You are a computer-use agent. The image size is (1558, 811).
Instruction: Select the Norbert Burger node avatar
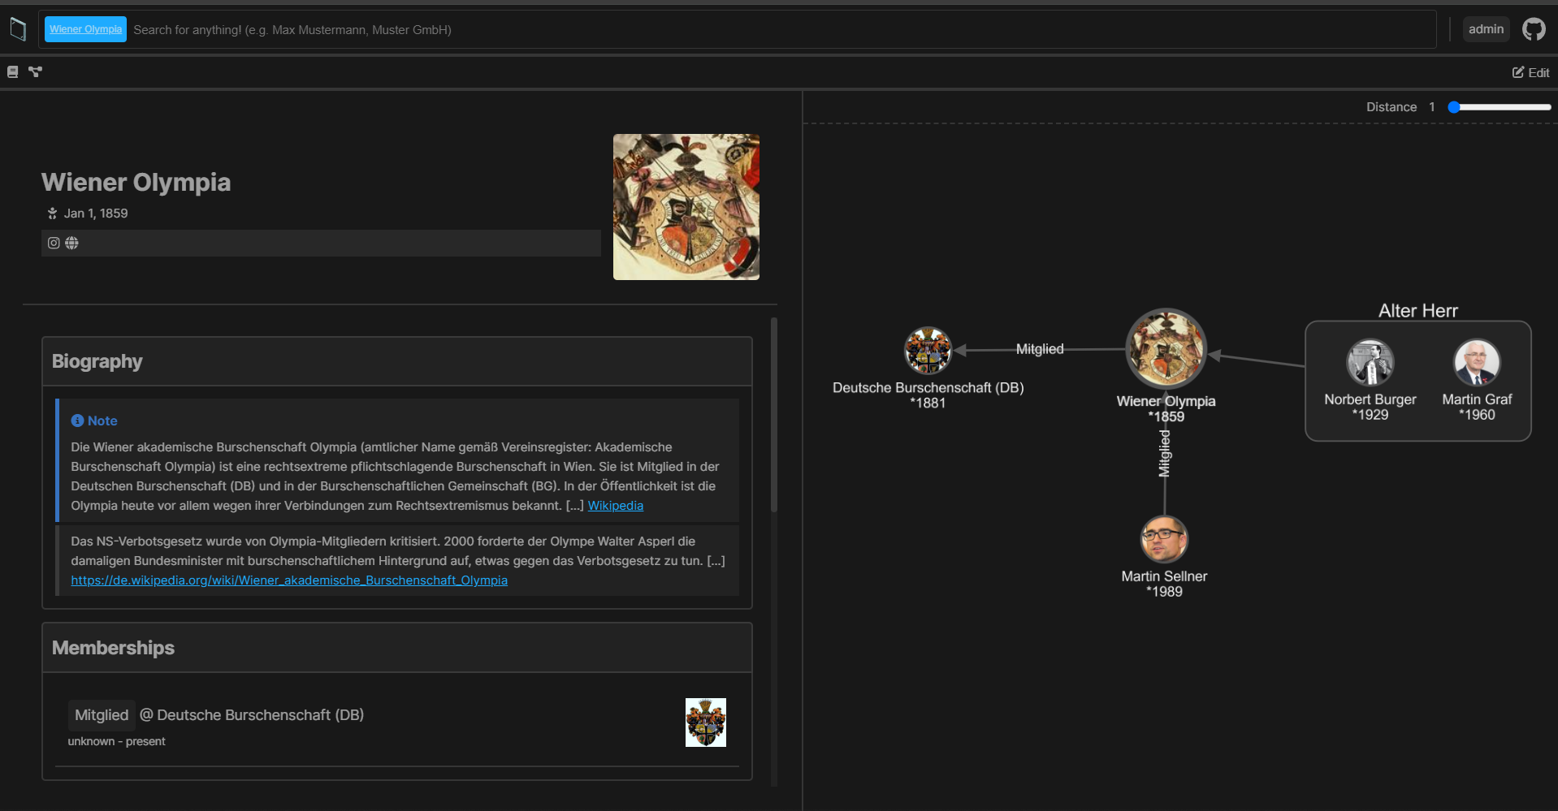point(1370,362)
